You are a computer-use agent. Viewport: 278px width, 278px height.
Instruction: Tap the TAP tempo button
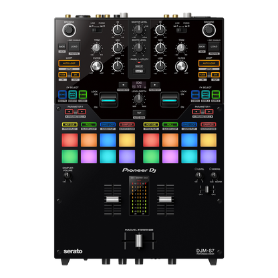click(139, 113)
